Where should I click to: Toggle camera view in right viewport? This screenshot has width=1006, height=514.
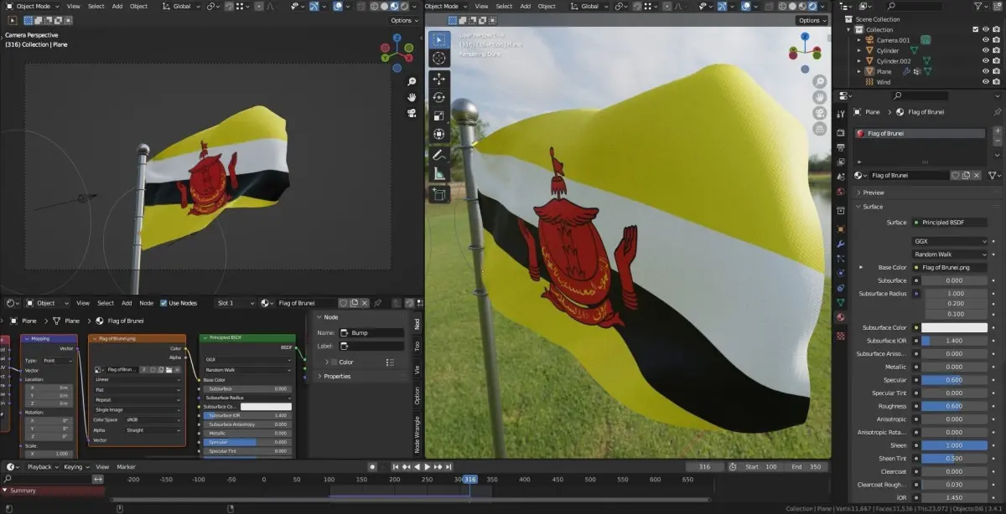coord(819,112)
